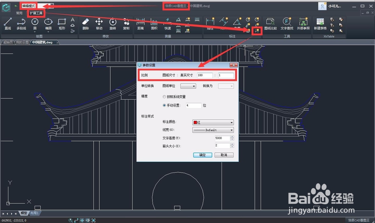Click the 旋转 rotate tool

112,24
